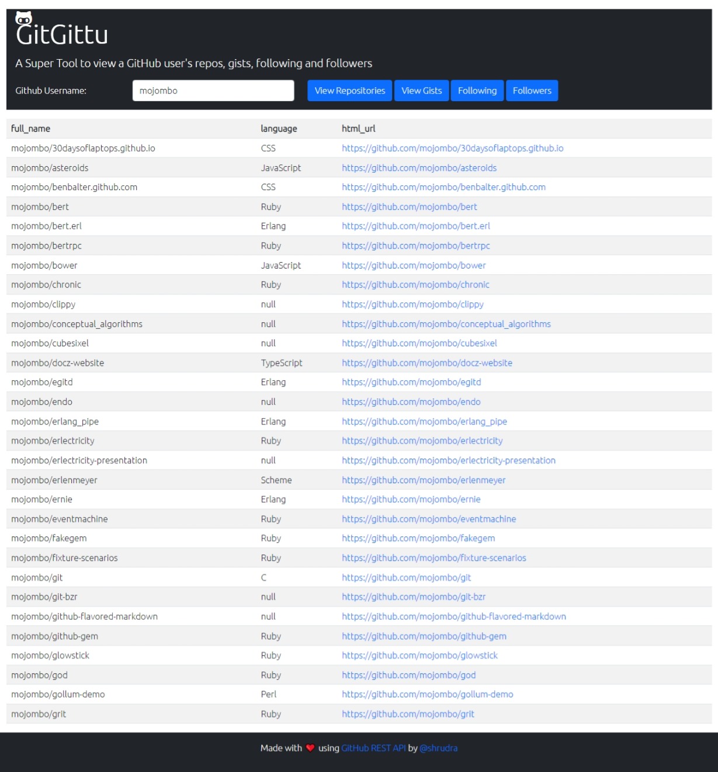The height and width of the screenshot is (772, 718).
Task: Open the eventmachine repository link
Action: tap(429, 519)
